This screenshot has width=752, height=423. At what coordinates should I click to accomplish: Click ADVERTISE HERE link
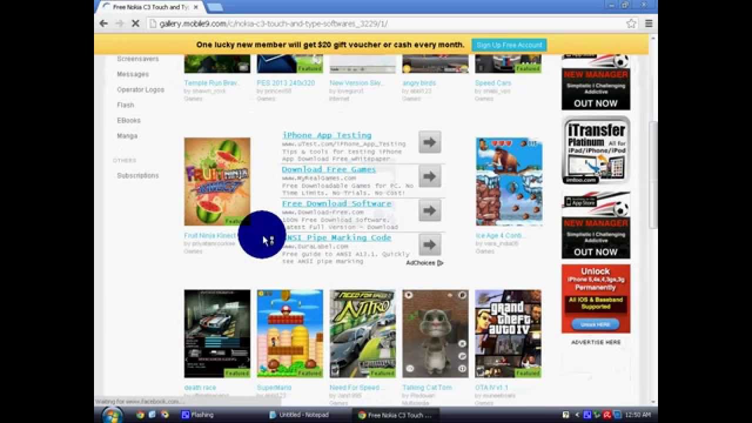[596, 342]
